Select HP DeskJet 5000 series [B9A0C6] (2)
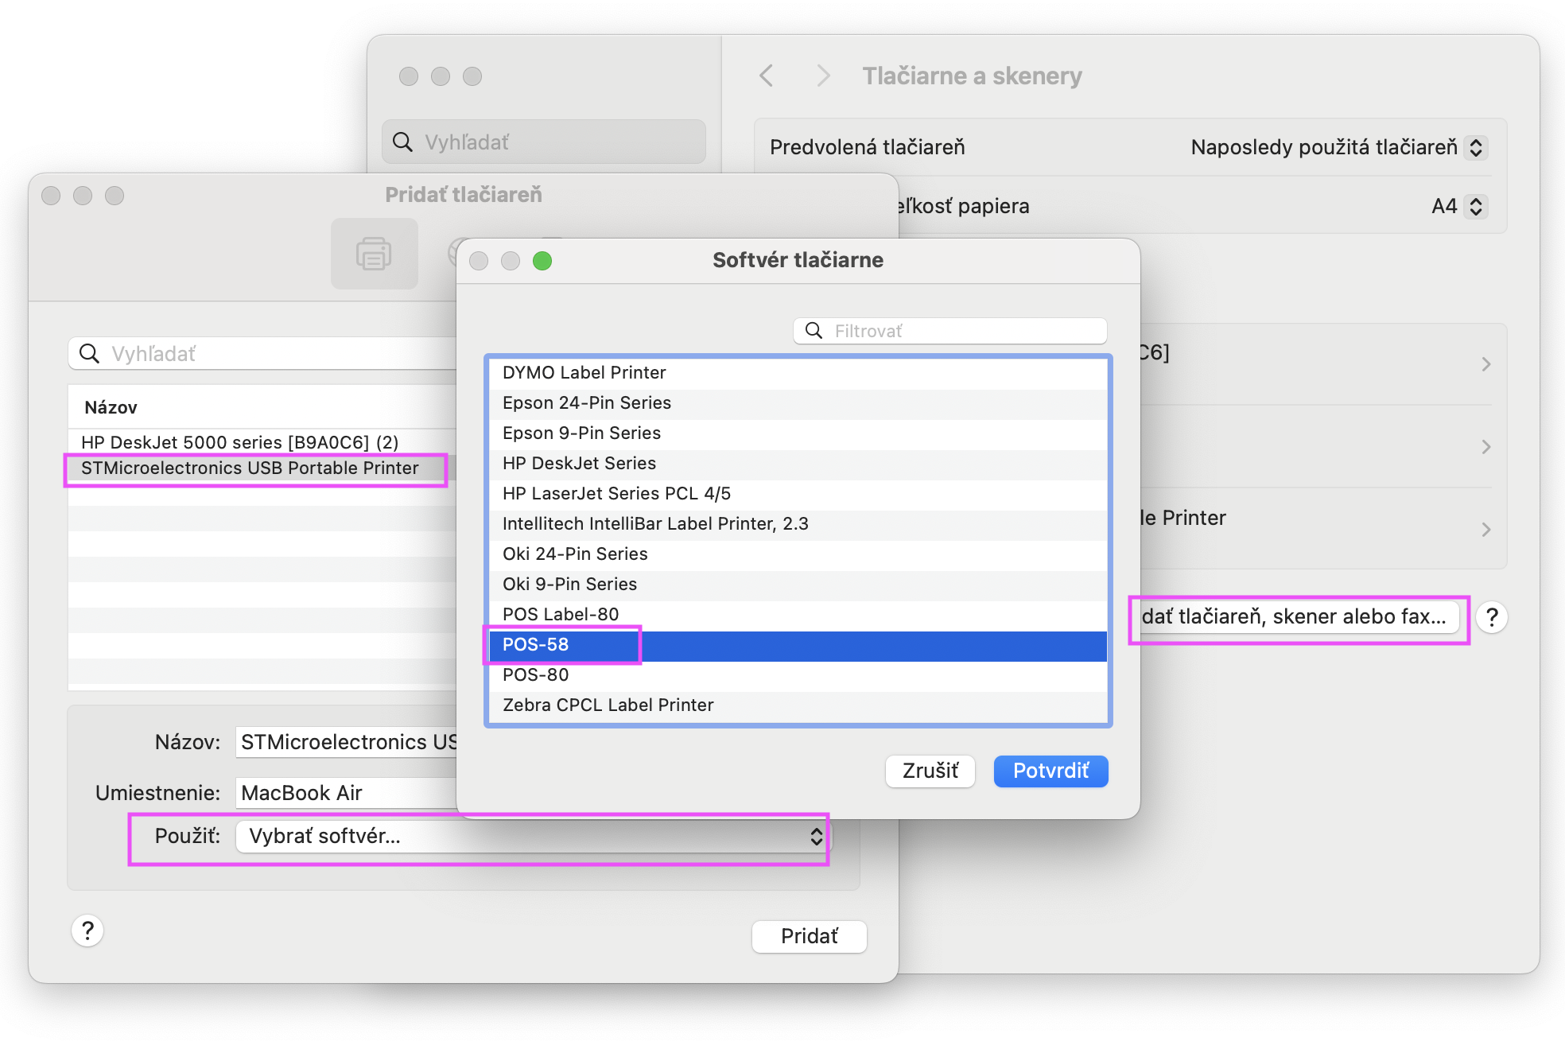The width and height of the screenshot is (1565, 1053). 262,442
